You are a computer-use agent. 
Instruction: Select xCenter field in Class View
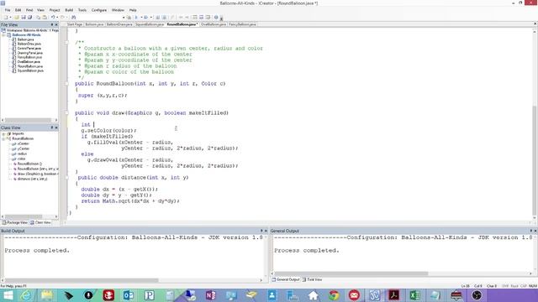point(23,143)
